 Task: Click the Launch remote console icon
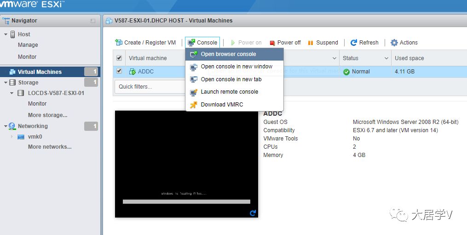[194, 92]
